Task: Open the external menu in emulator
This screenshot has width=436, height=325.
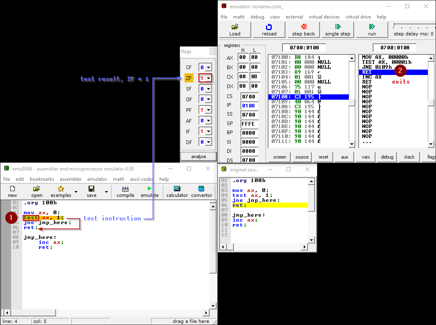Action: (x=294, y=17)
